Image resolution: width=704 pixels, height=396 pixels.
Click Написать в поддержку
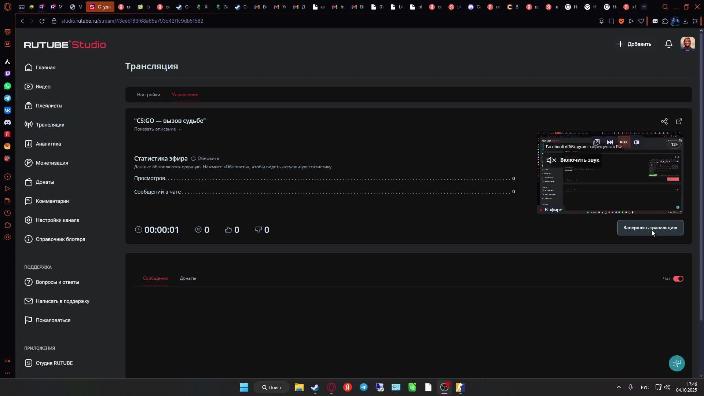click(x=57, y=301)
